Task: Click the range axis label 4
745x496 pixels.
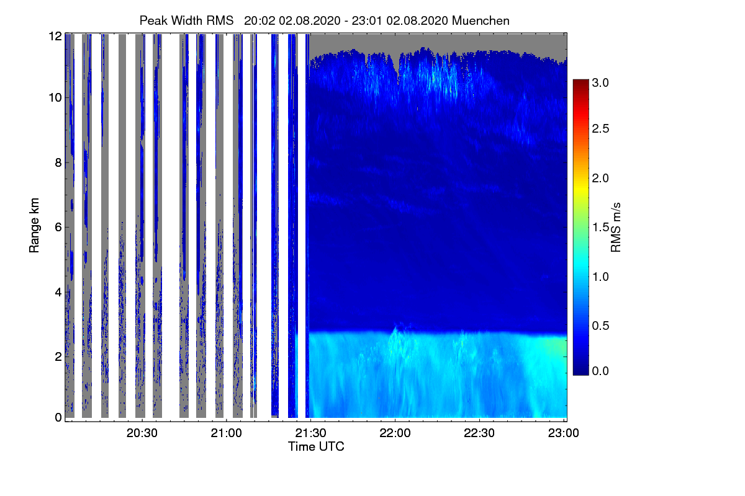Action: (58, 291)
